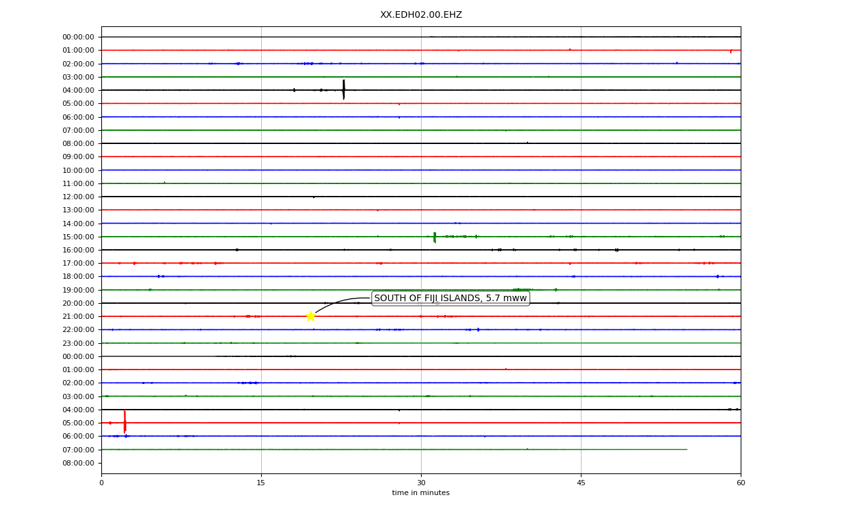842x526 pixels.
Task: Click the first 07:00:00 time label
Action: (x=78, y=130)
